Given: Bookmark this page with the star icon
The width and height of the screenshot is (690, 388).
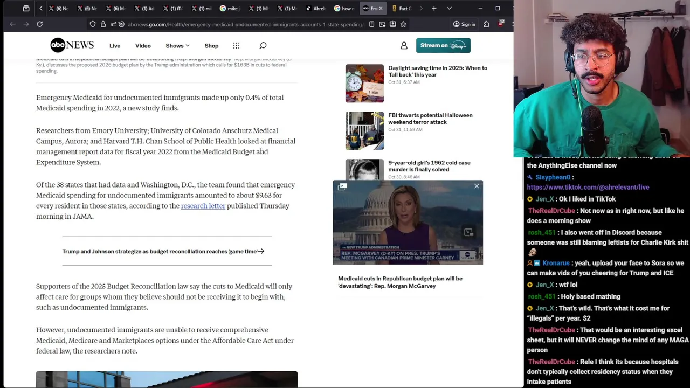Looking at the screenshot, I should [403, 24].
